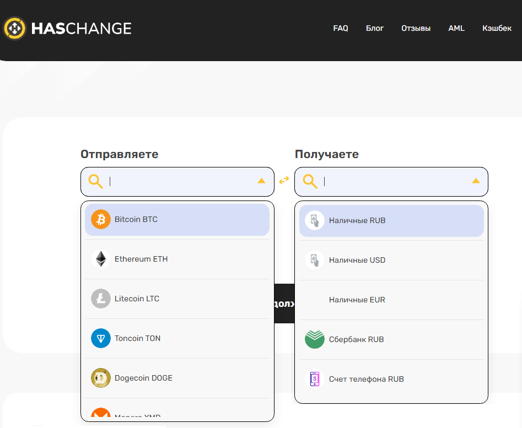Click the Ethereum diamond icon
Image resolution: width=522 pixels, height=428 pixels.
101,259
